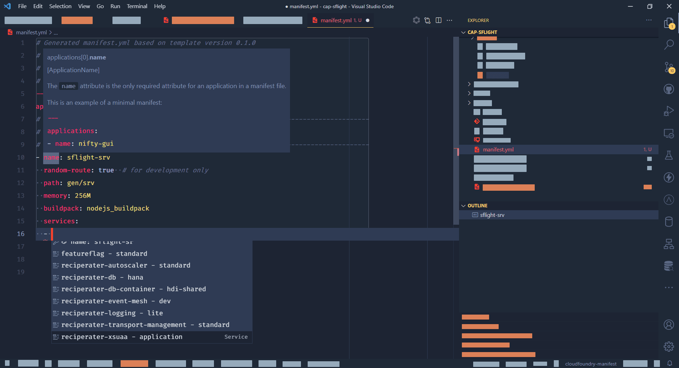The height and width of the screenshot is (368, 679).
Task: Expand the first collapsed folder in Explorer
Action: click(469, 84)
